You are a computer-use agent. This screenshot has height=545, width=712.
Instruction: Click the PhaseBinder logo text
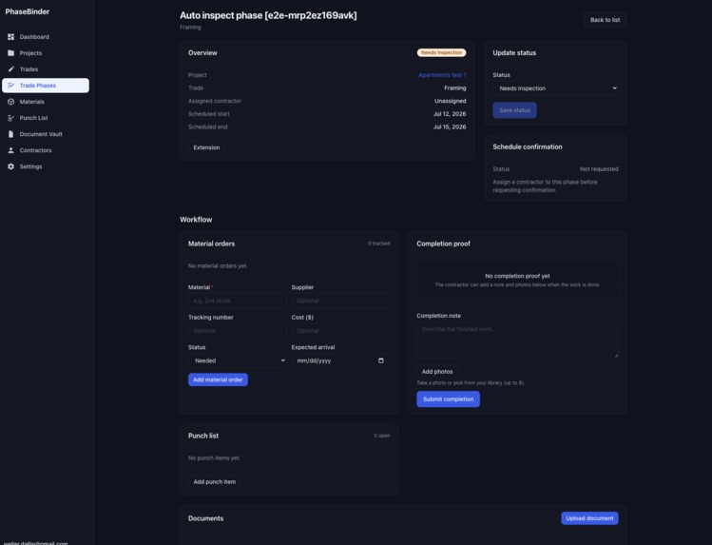(28, 11)
